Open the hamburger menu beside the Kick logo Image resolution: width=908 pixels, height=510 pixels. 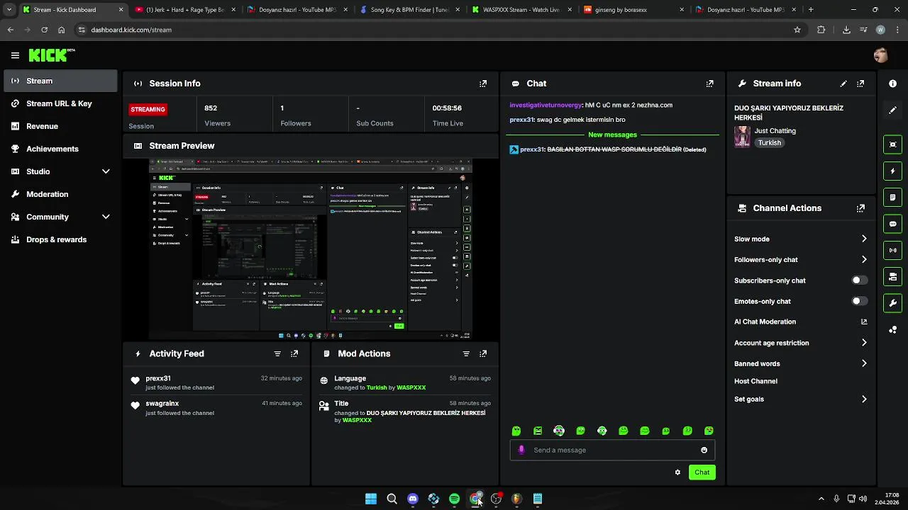point(15,55)
